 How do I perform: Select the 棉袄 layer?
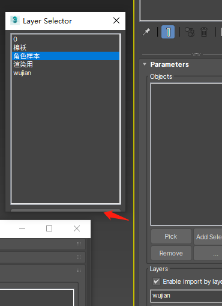point(65,47)
